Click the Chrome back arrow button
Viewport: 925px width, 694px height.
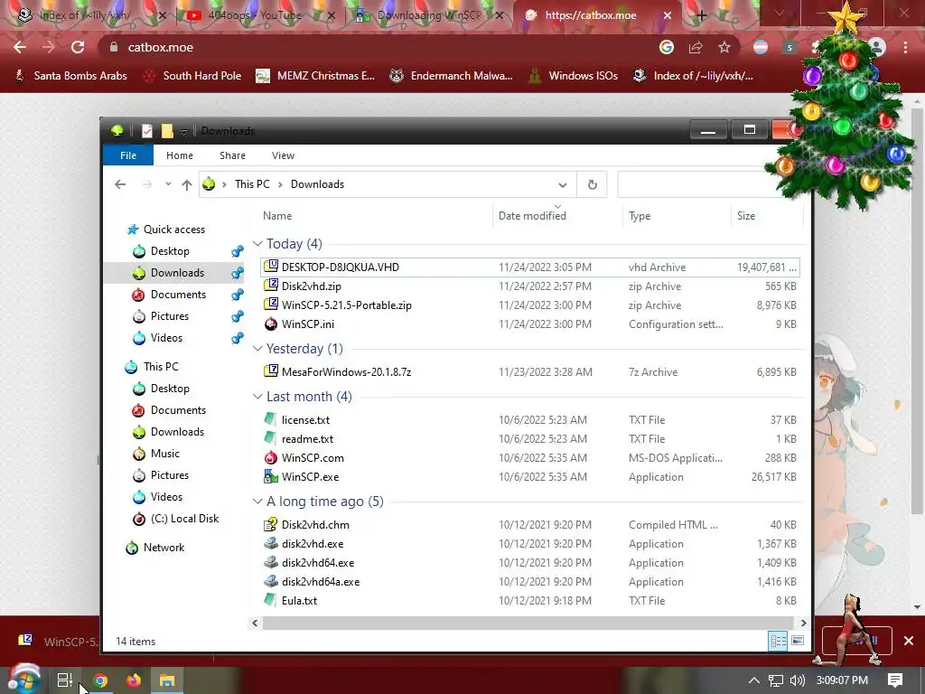pos(20,47)
